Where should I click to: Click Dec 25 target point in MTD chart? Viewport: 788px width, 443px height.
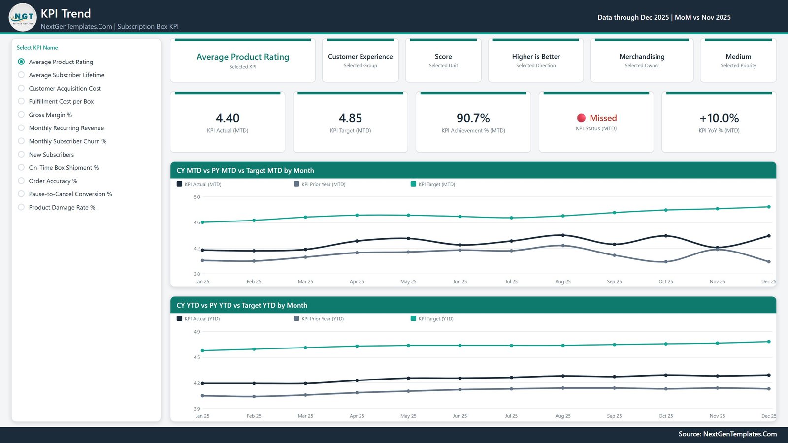(x=769, y=207)
